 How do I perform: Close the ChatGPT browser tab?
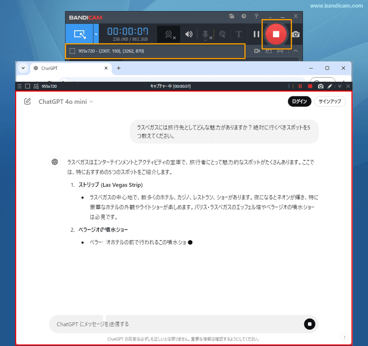(106, 68)
